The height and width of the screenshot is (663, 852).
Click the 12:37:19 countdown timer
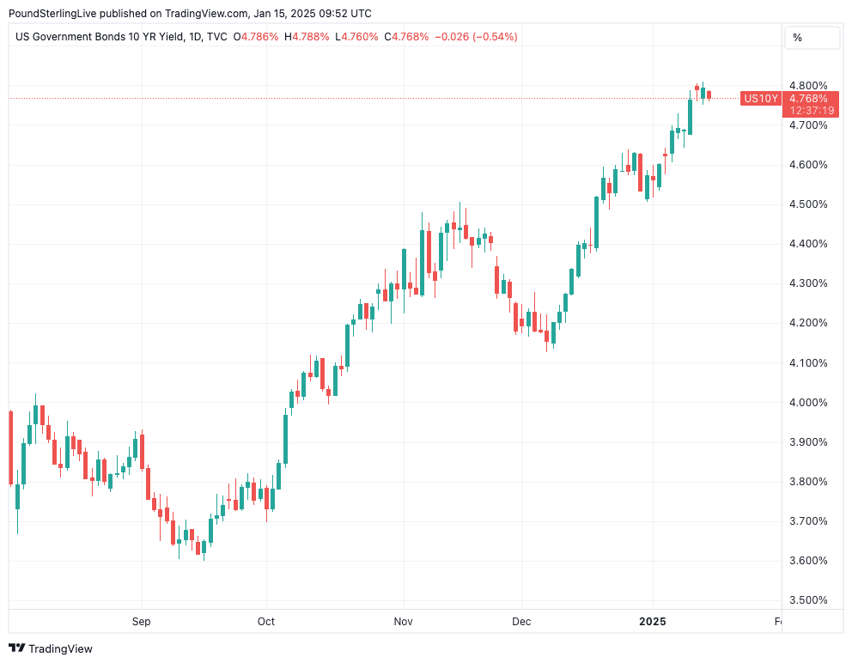[810, 111]
